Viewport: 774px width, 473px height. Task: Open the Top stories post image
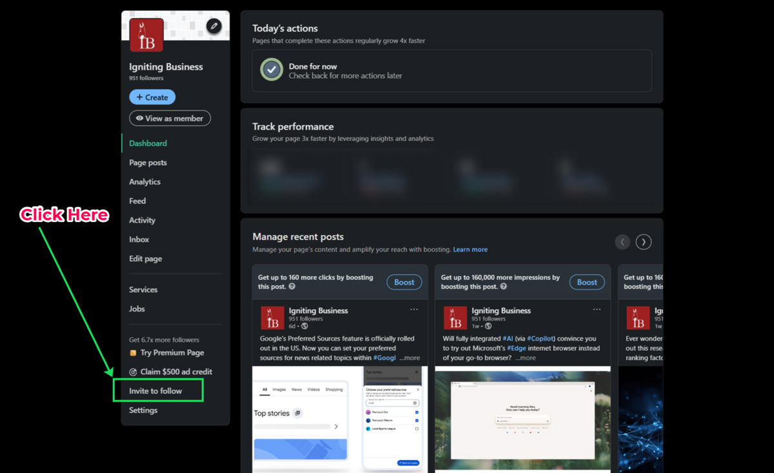pyautogui.click(x=340, y=418)
